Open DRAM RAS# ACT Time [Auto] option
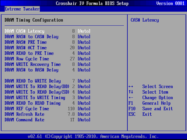Viewport: 187px width, 140px height. point(84,48)
